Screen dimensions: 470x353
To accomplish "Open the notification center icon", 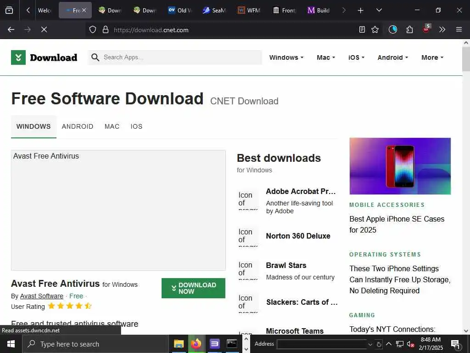I will [x=456, y=344].
